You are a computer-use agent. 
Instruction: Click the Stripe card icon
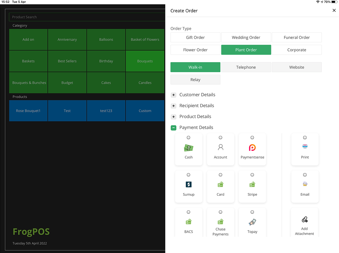pos(252,185)
